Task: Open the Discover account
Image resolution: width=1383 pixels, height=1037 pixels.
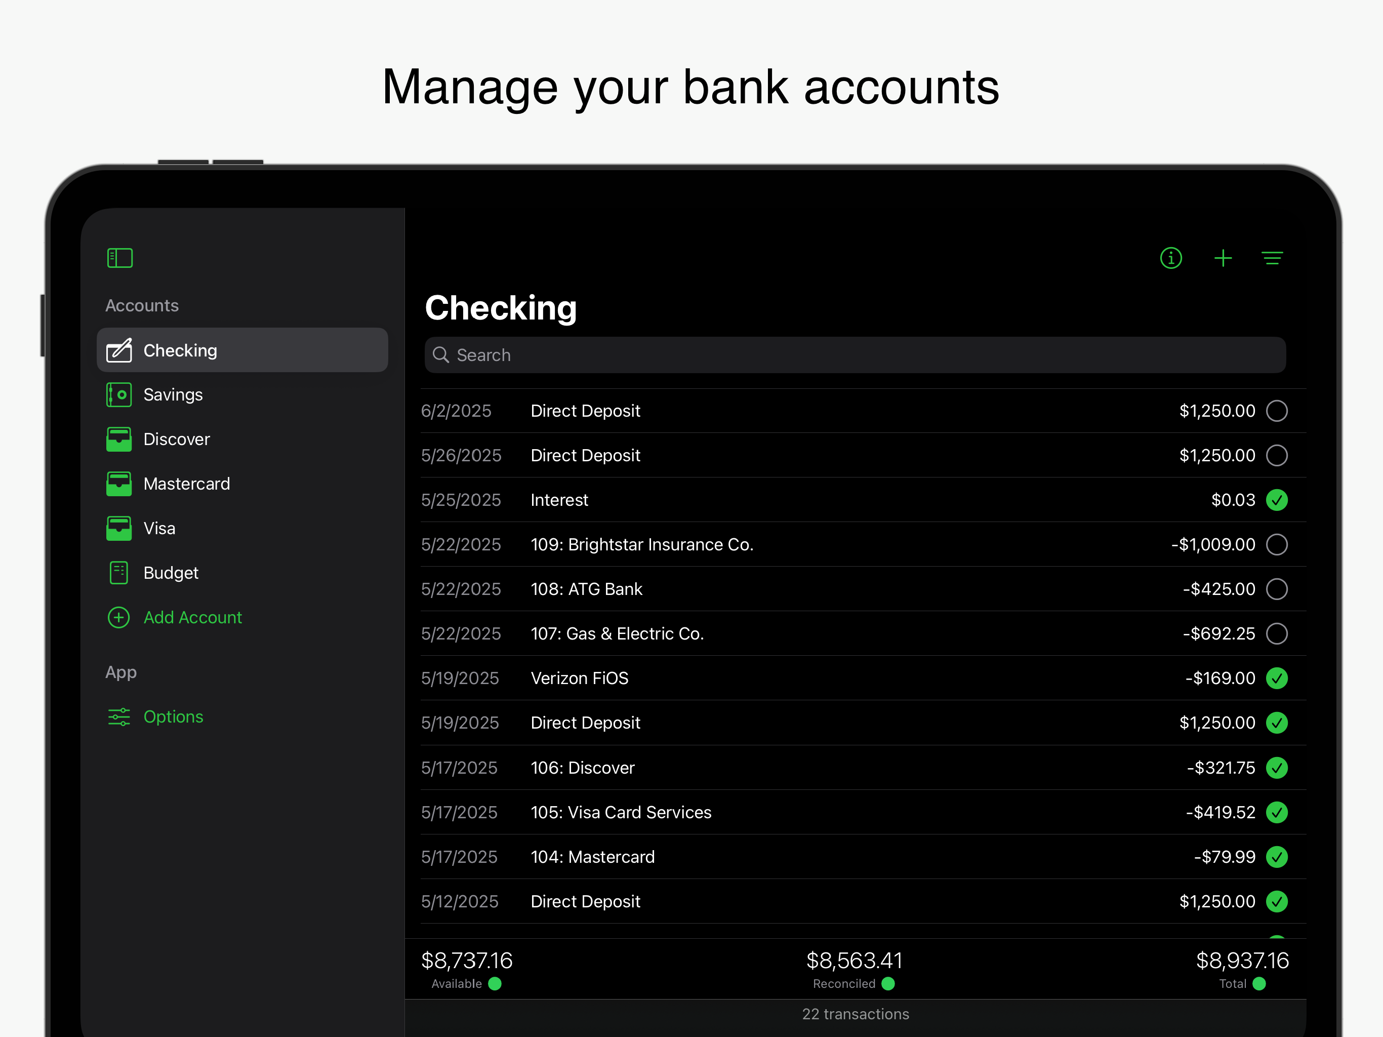Action: tap(242, 439)
